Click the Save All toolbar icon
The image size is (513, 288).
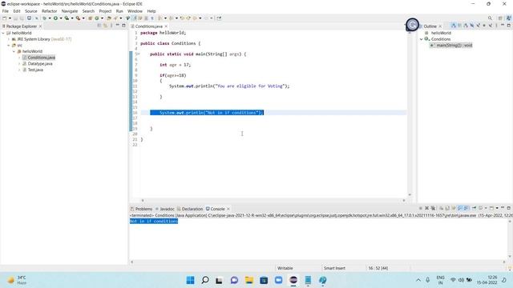pos(22,18)
